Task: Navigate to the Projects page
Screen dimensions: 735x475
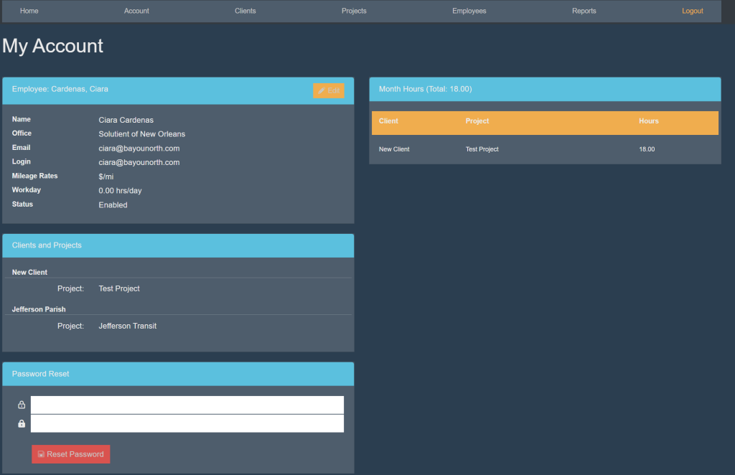Action: click(x=354, y=11)
